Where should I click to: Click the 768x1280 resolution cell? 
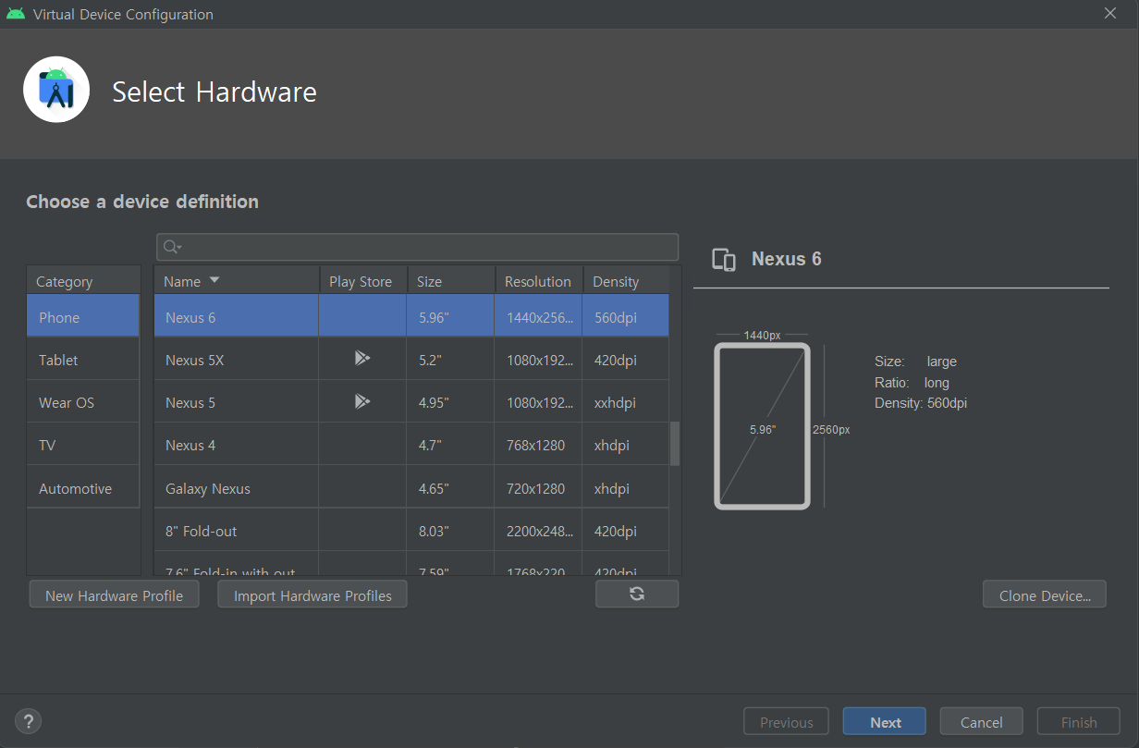point(539,445)
